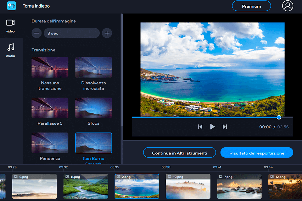Select the 2.png clip in the timeline
302x201 pixels.
pyautogui.click(x=137, y=186)
